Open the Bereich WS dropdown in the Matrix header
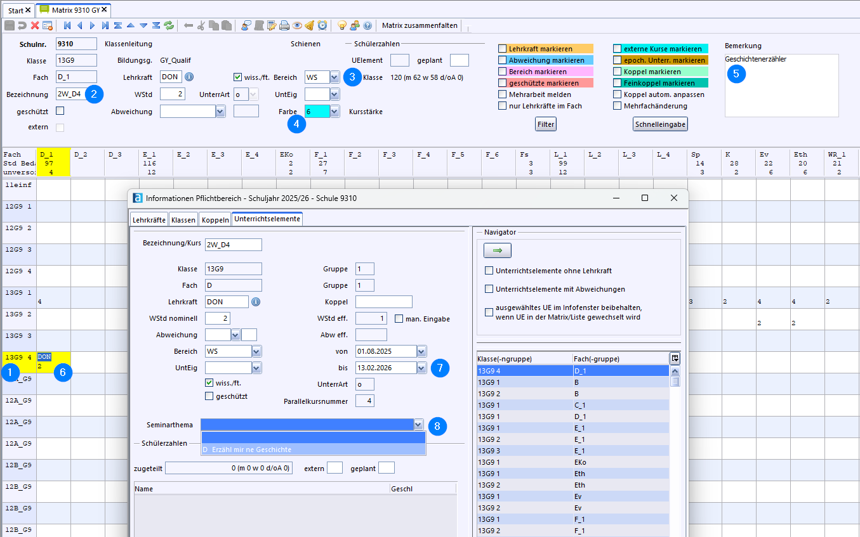This screenshot has width=860, height=537. click(x=334, y=77)
